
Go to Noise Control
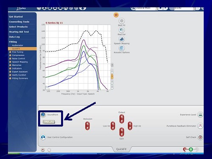(19, 59)
